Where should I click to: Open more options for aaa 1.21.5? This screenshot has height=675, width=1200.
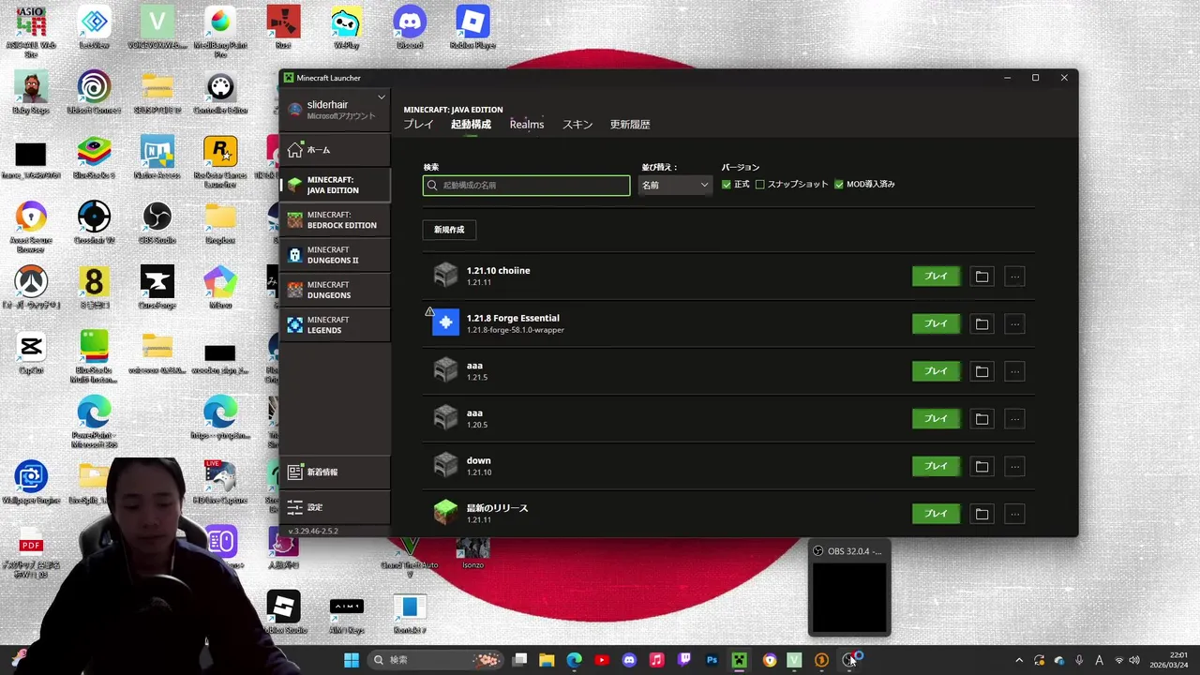[1014, 371]
